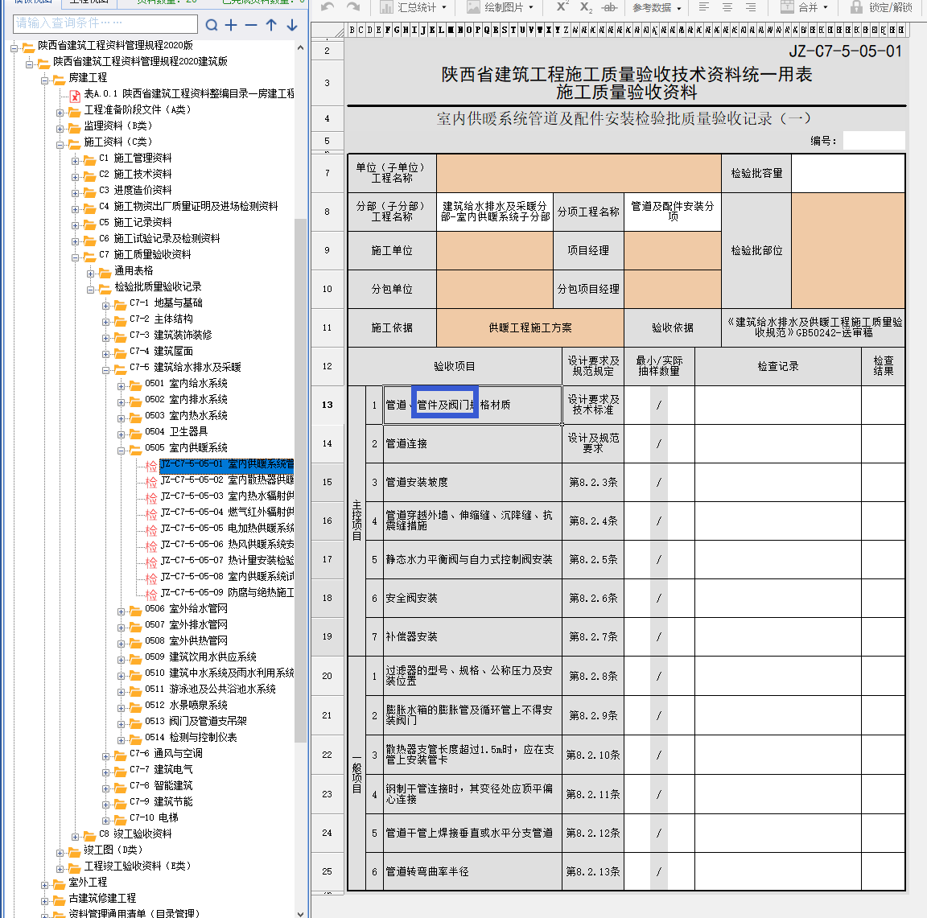927x918 pixels.
Task: Apply subscript formatting
Action: [586, 7]
